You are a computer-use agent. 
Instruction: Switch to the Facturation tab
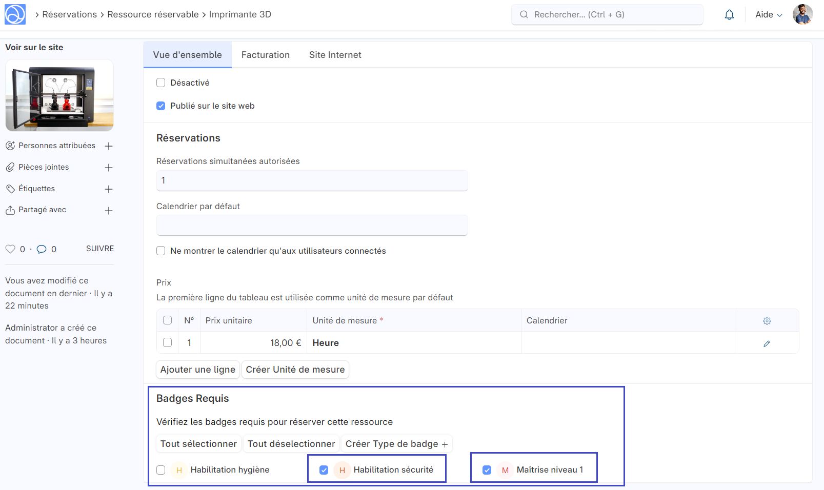click(265, 55)
